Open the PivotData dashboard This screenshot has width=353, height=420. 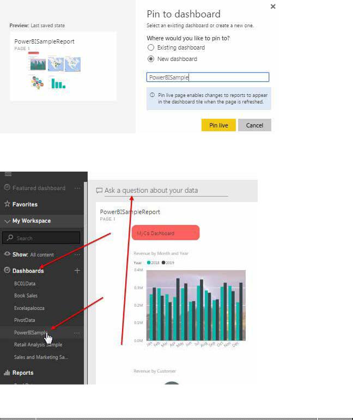click(x=25, y=320)
